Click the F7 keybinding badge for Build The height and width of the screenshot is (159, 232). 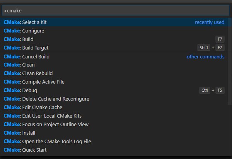[220, 39]
